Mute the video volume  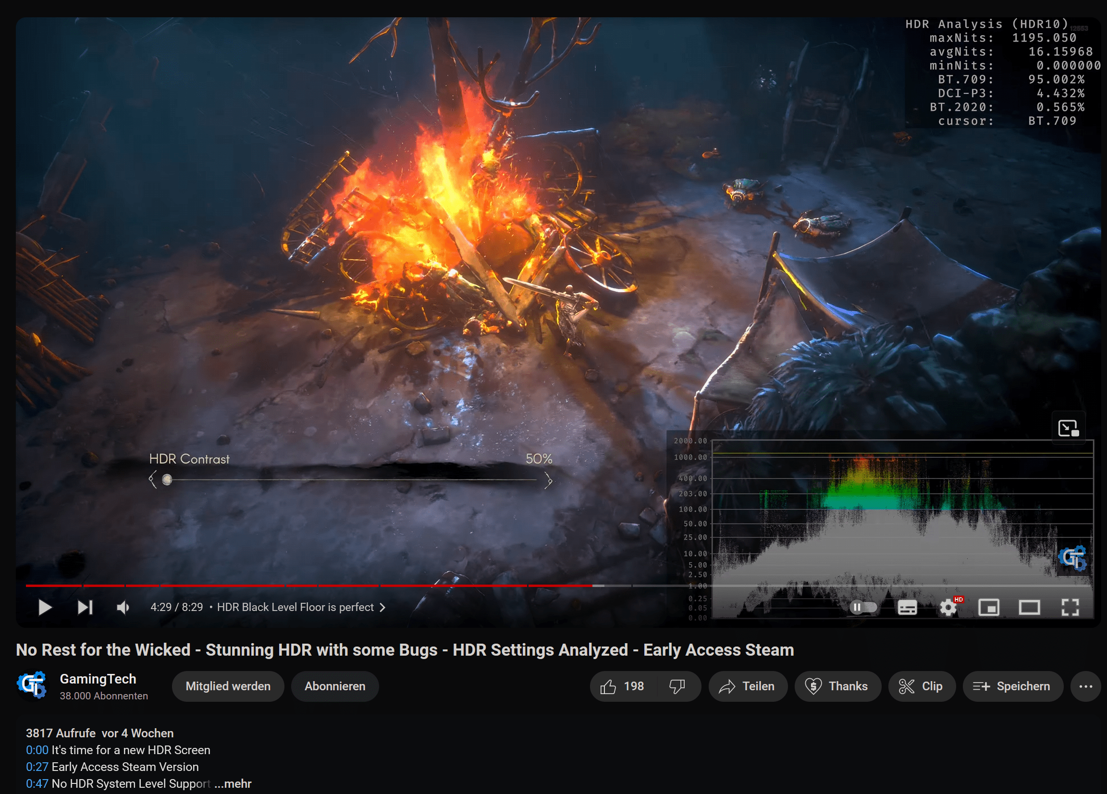coord(123,607)
